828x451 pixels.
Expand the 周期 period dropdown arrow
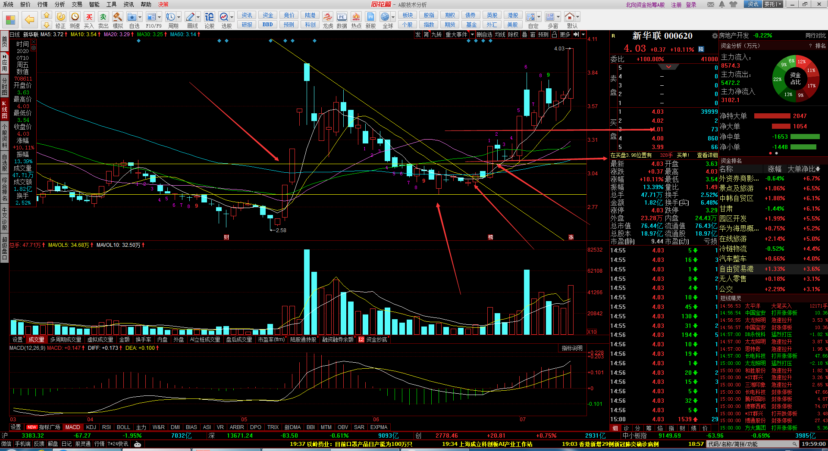tap(179, 17)
